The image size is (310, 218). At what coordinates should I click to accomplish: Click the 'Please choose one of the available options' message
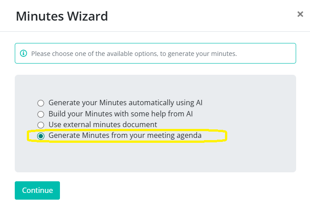click(134, 54)
